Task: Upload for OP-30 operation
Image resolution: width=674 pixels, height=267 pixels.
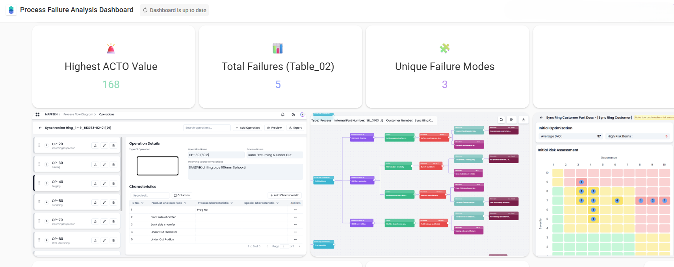Action: [x=95, y=165]
